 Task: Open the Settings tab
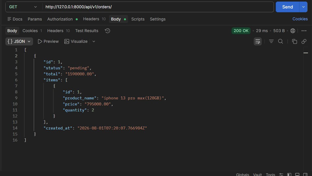pos(158,19)
